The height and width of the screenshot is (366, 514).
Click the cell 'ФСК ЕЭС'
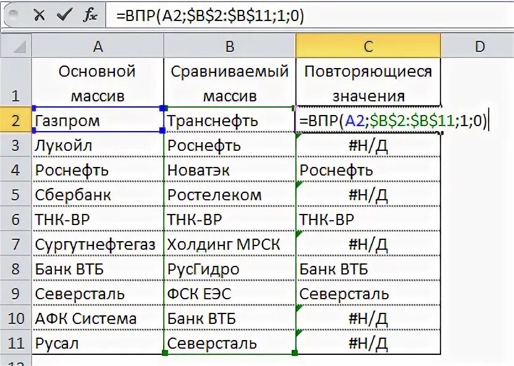point(229,293)
